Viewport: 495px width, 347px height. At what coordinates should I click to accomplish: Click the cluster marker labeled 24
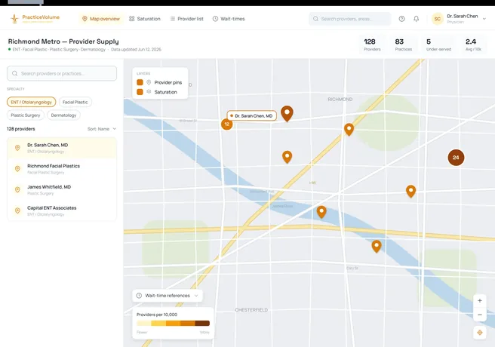coord(456,158)
